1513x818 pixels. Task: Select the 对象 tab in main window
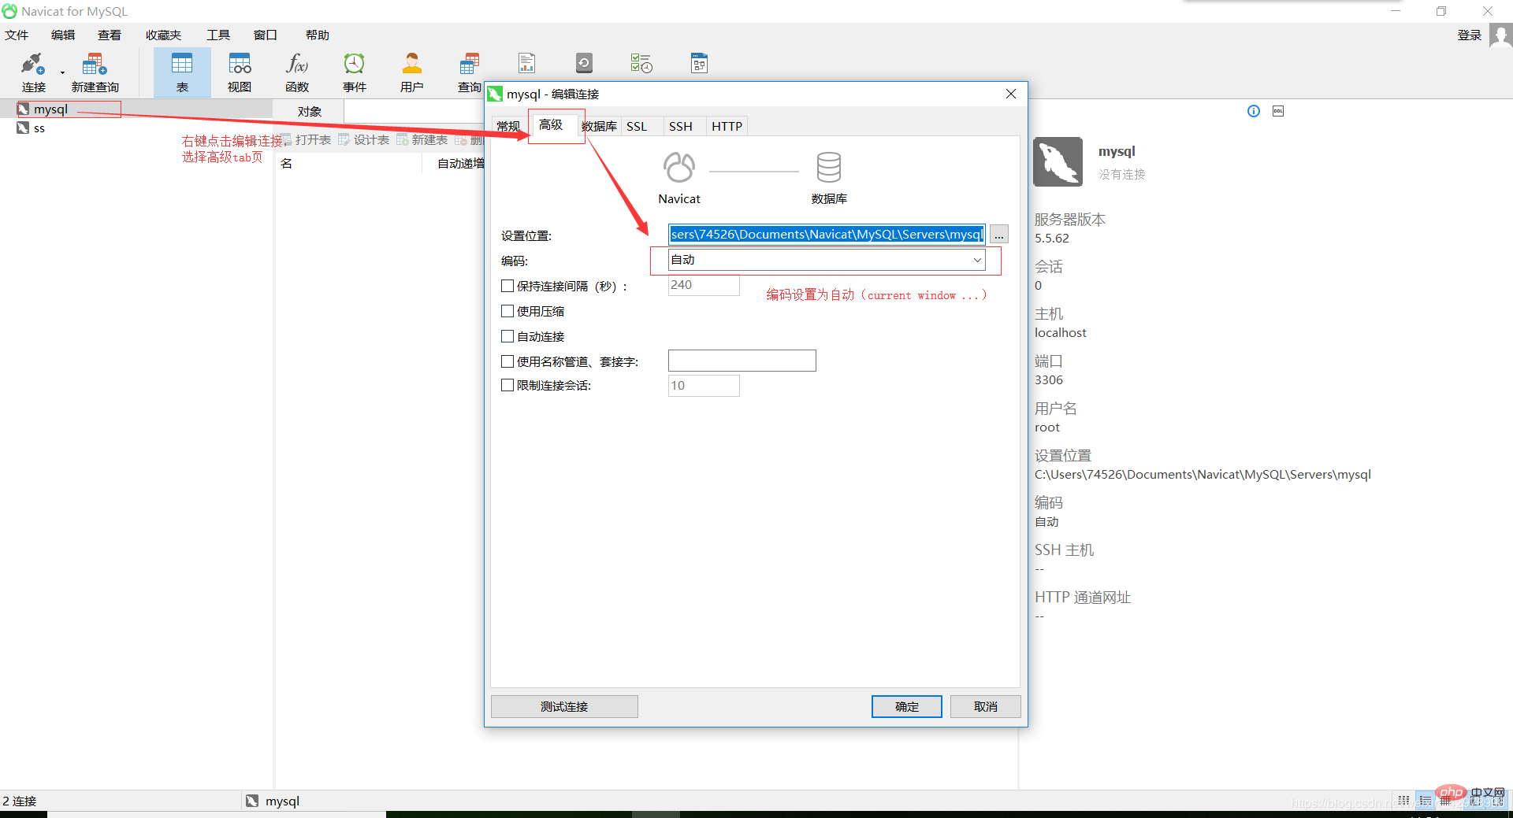310,112
